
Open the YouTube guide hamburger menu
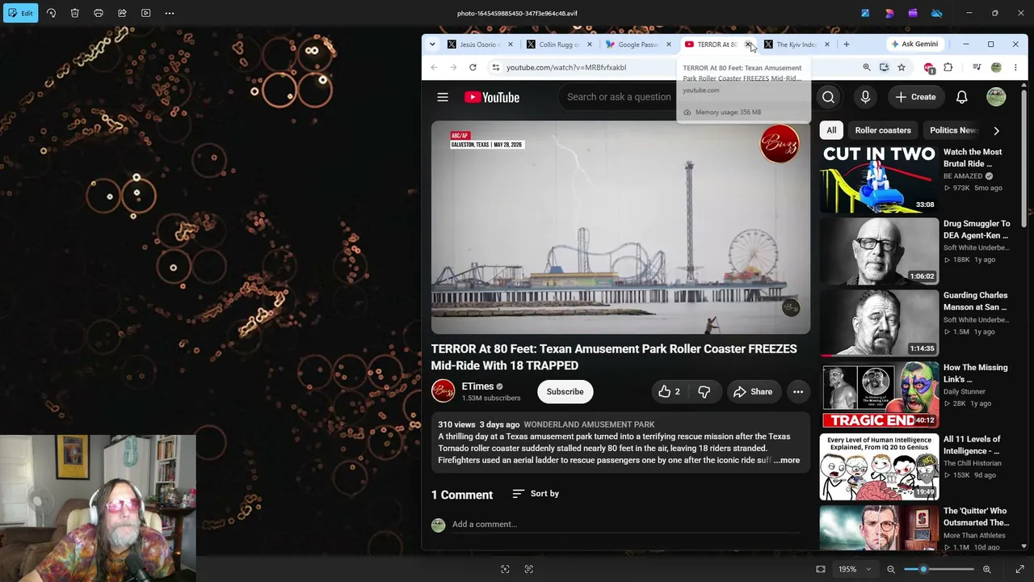coord(443,97)
